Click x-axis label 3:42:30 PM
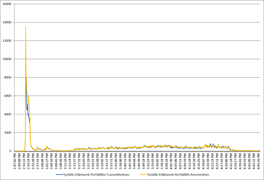Viewport: 264px width, 180px height. click(130, 161)
